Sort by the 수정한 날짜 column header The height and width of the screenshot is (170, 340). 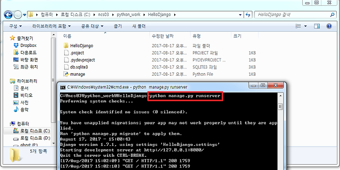162,36
